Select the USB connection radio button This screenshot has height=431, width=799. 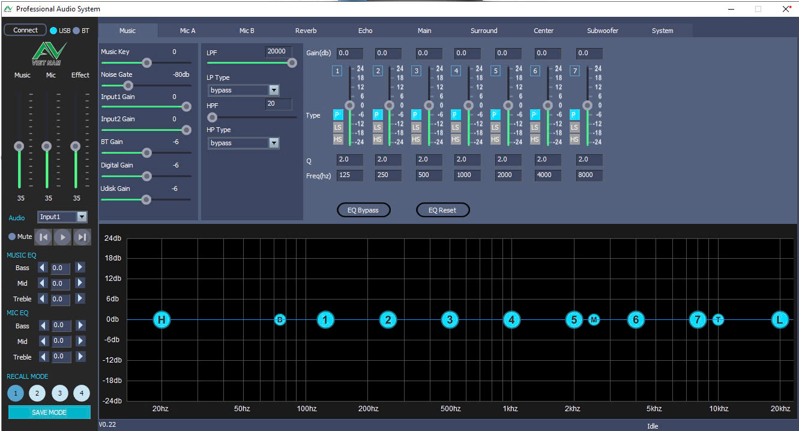coord(53,31)
